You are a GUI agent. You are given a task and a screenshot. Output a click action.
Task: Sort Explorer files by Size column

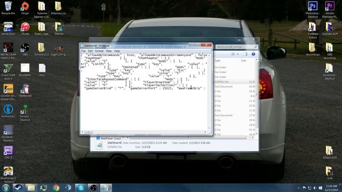pos(244,60)
